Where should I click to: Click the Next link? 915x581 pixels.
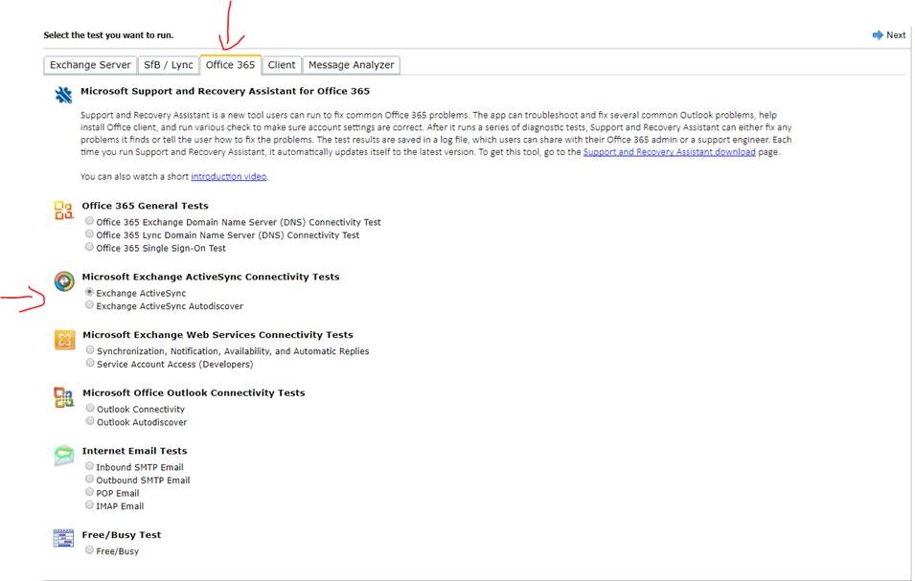896,35
